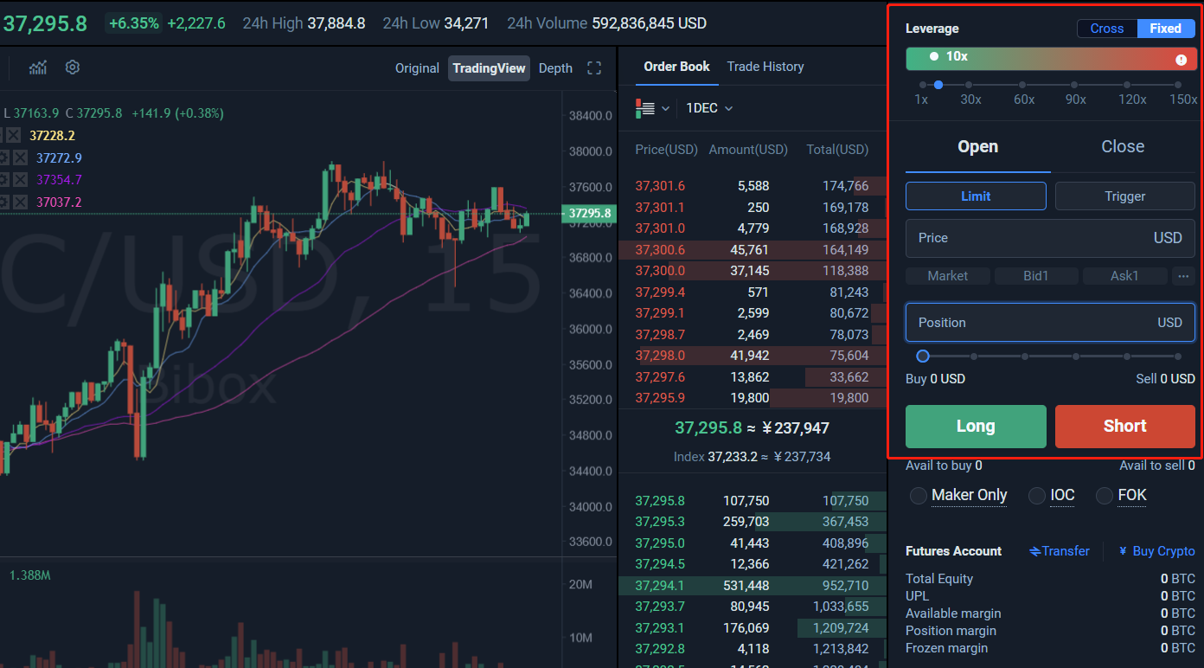Switch to the Close position tab
The image size is (1204, 668).
(1122, 147)
